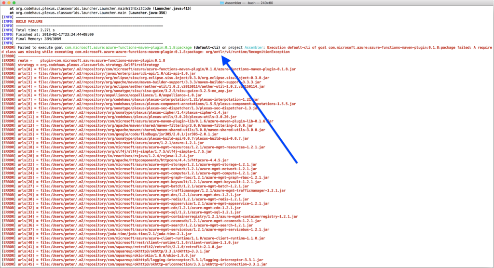Click the urls[8] plexus-component-annotations line
494x268 pixels.
click(149, 104)
